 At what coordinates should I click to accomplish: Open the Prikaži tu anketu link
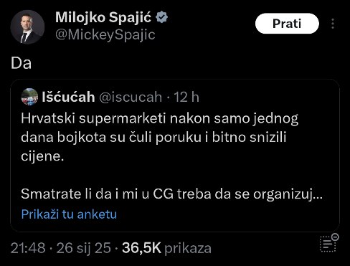[x=69, y=214]
